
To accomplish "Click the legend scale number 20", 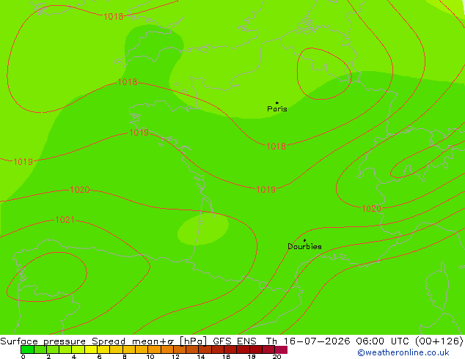I will click(x=277, y=357).
